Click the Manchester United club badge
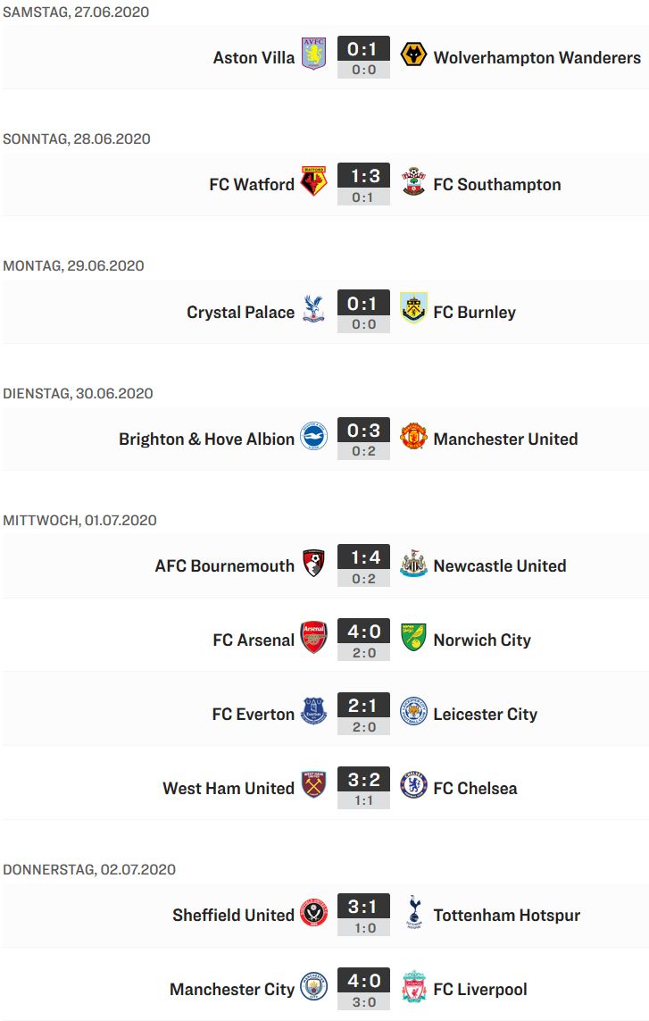Screen dimensions: 649x1021 click(x=413, y=436)
